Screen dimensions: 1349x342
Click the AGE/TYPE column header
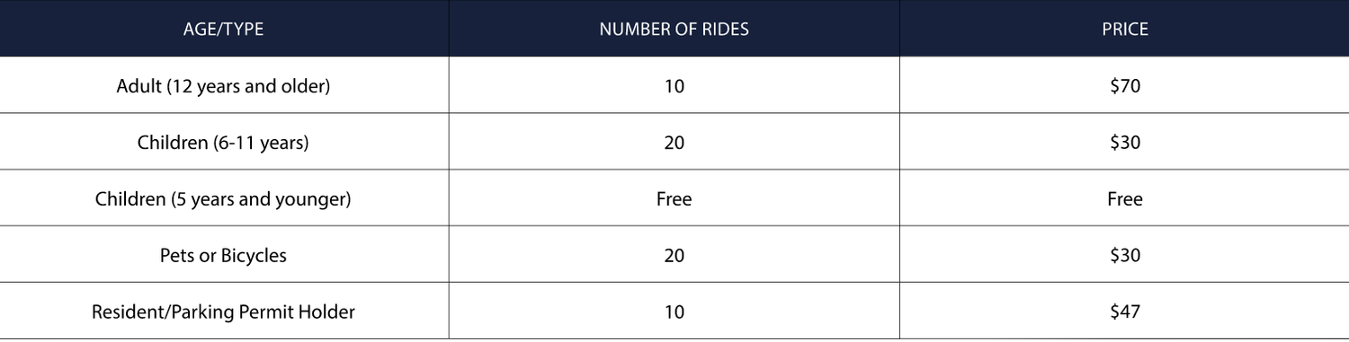[x=224, y=29]
